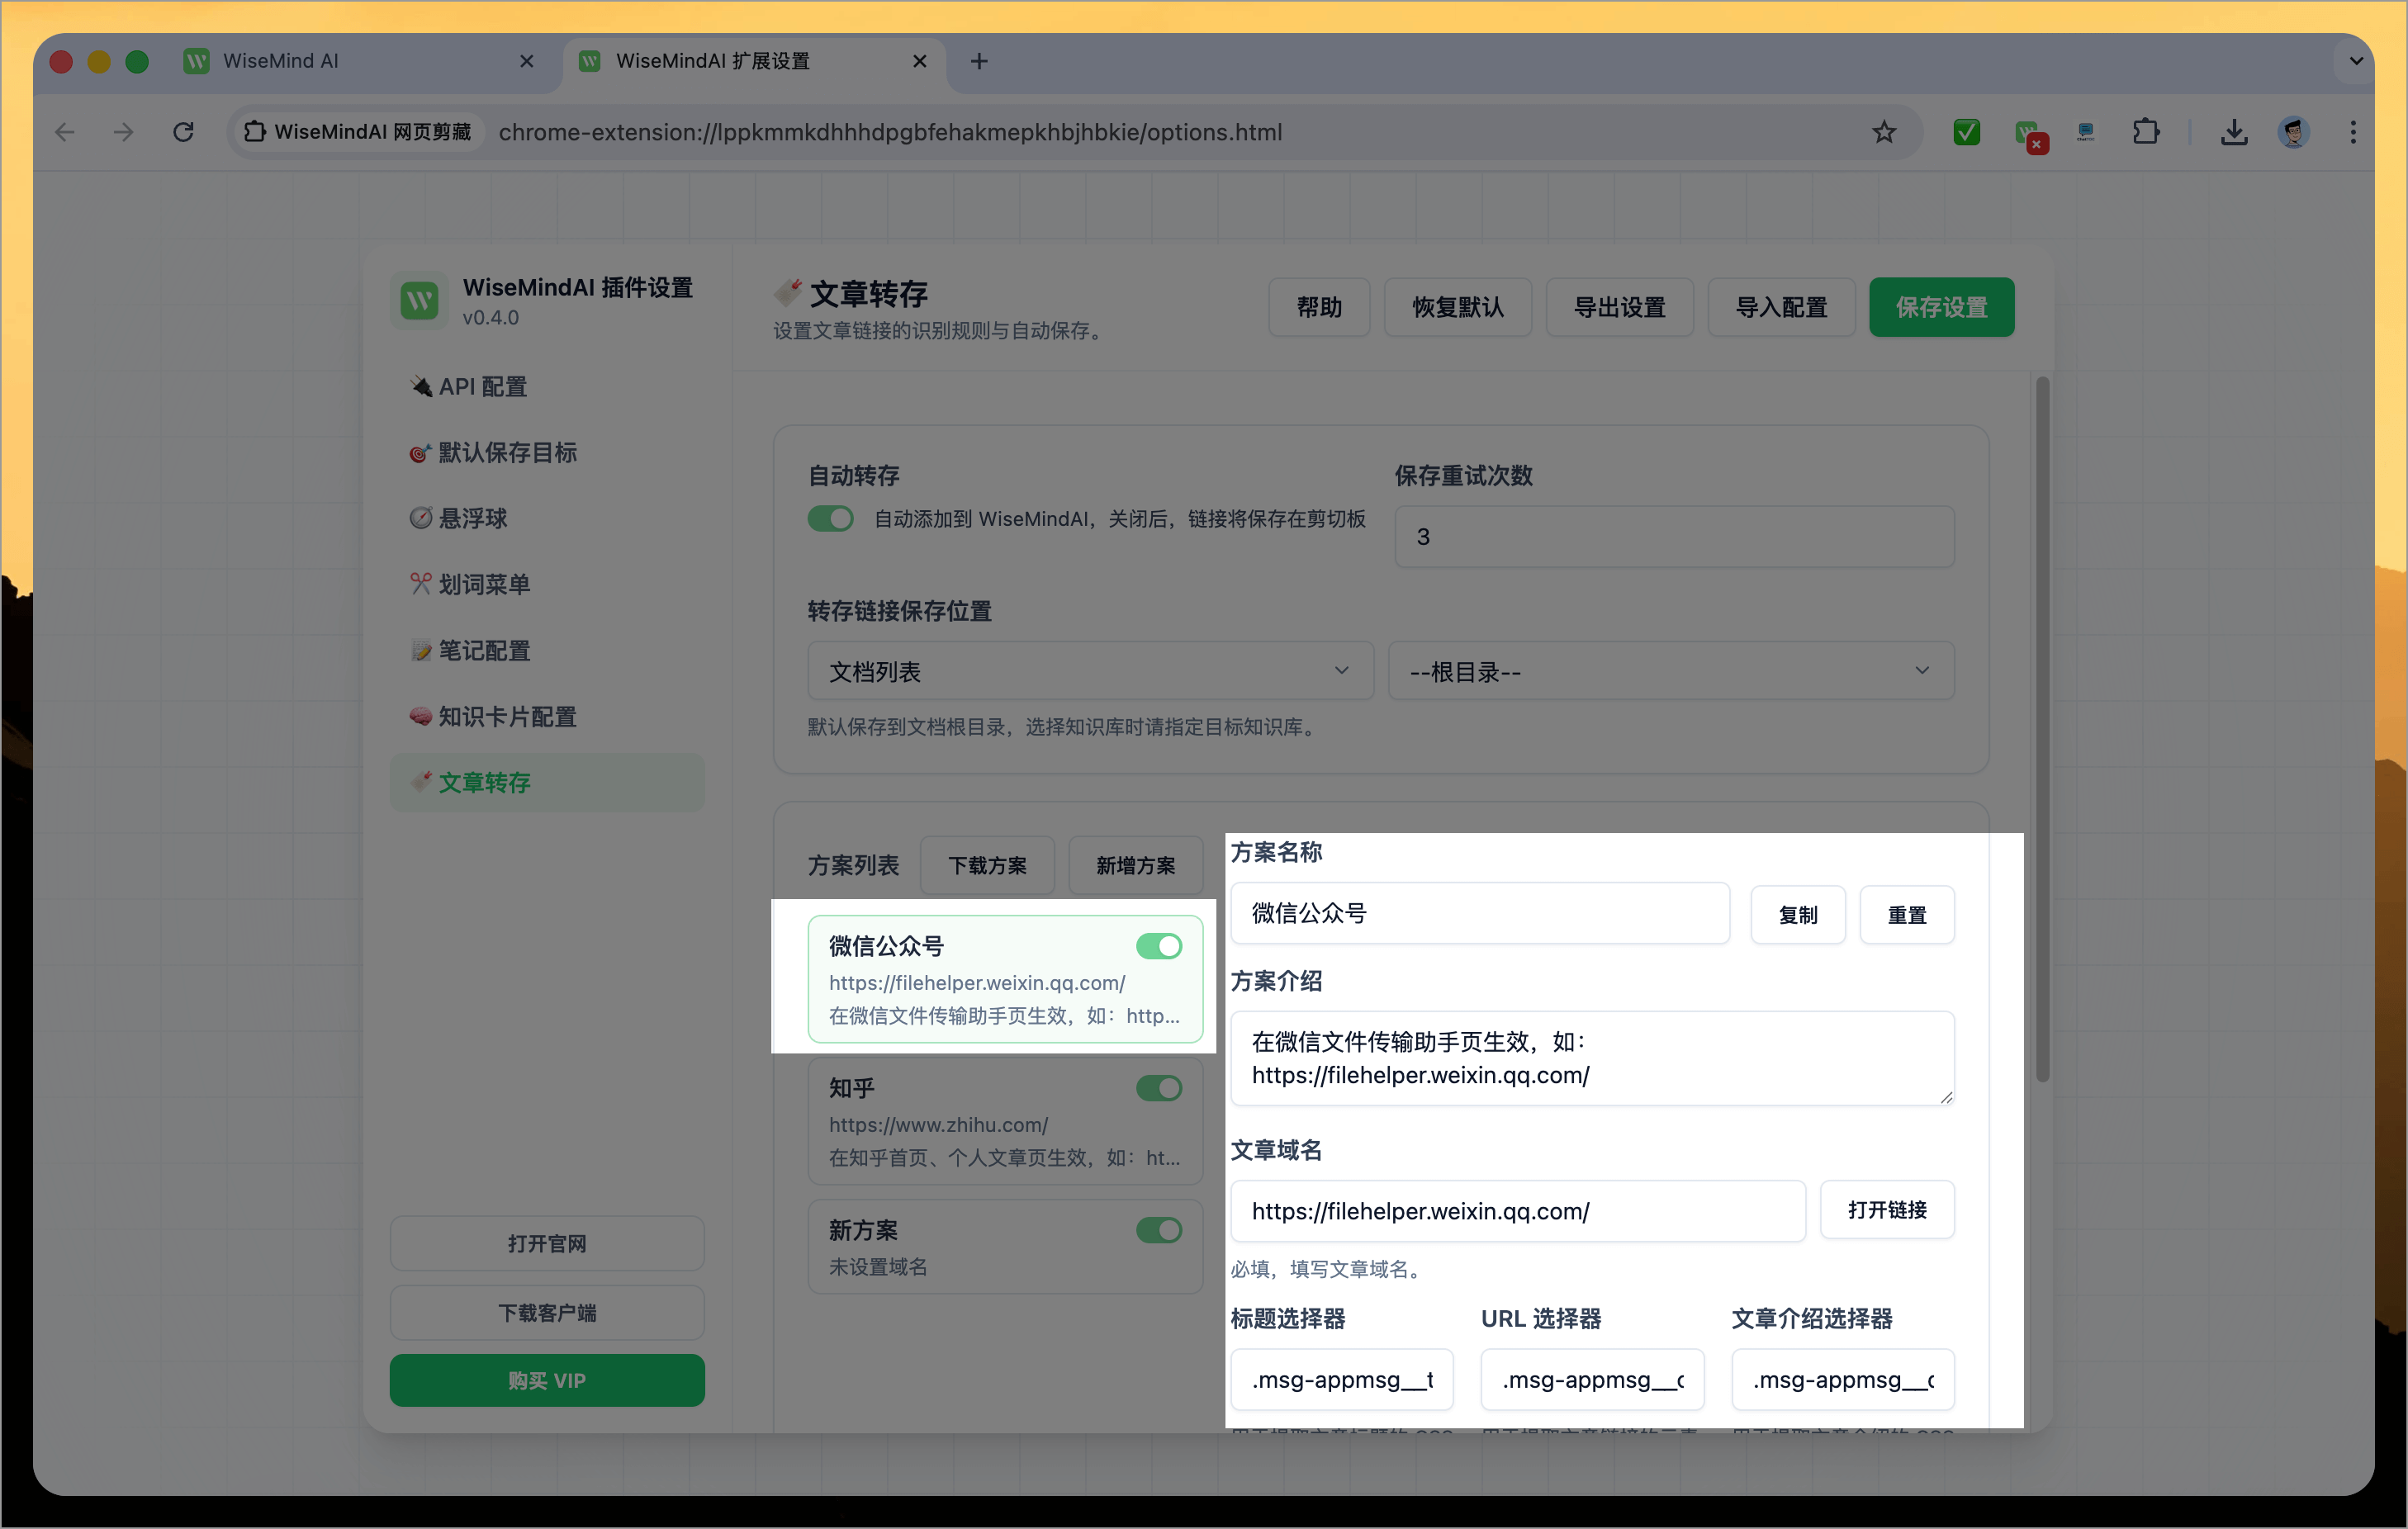Disable the 自动转存 toggle
This screenshot has width=2408, height=1529.
click(x=830, y=519)
